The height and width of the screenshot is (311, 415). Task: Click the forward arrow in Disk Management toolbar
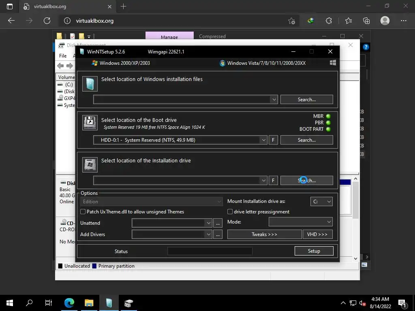tap(70, 66)
